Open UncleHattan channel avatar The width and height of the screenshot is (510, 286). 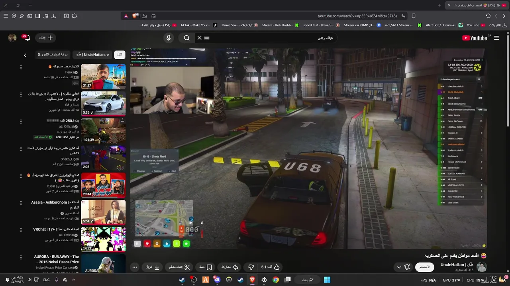pos(482,267)
